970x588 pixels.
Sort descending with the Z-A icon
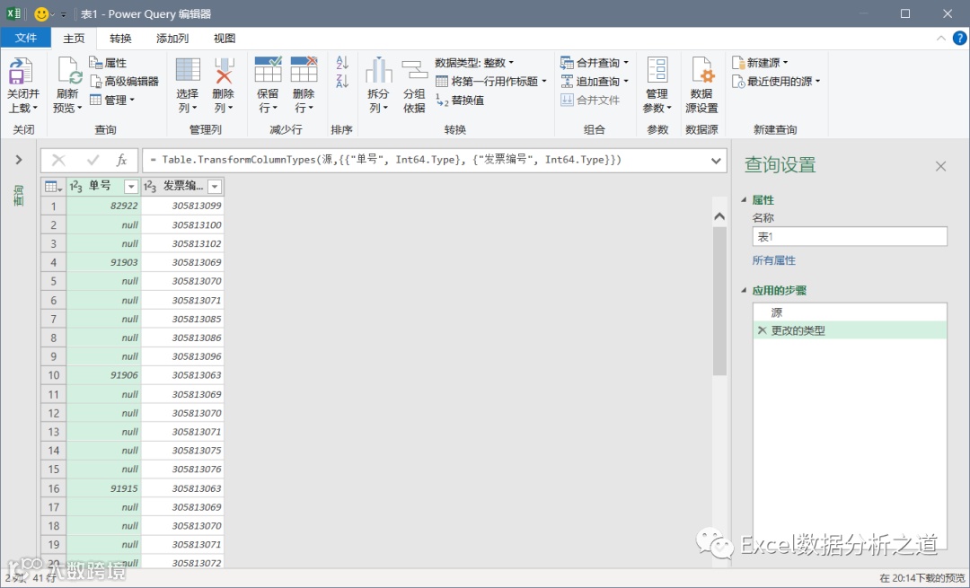(342, 81)
